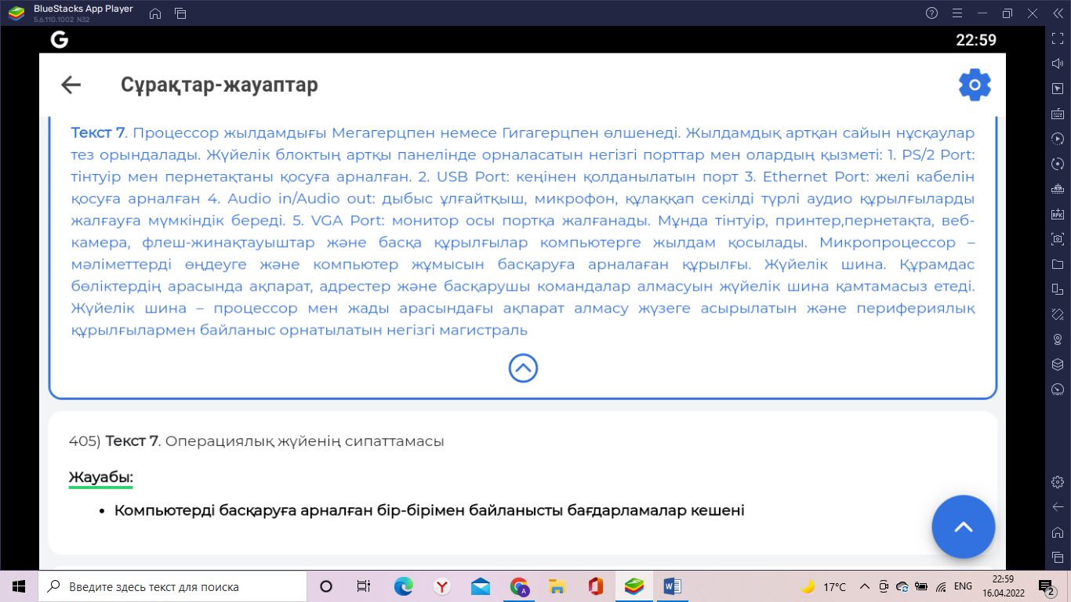Open File Explorer from taskbar
Viewport: 1071px width, 602px height.
(x=557, y=586)
